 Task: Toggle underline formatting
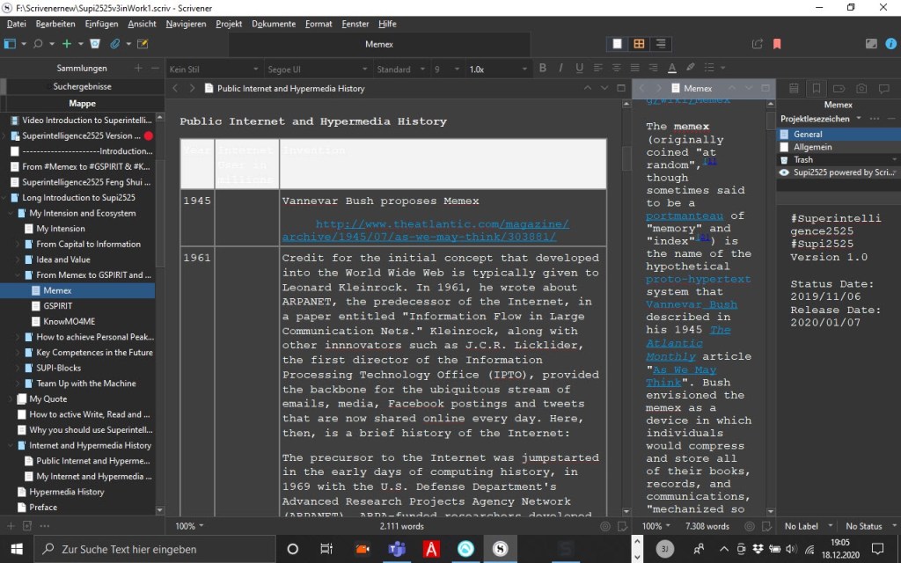pos(579,69)
